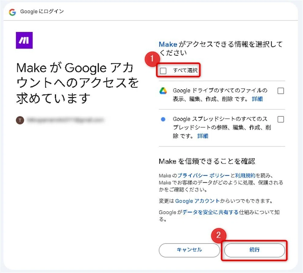Click the Make を信頼できることを確認 heading

click(207, 161)
